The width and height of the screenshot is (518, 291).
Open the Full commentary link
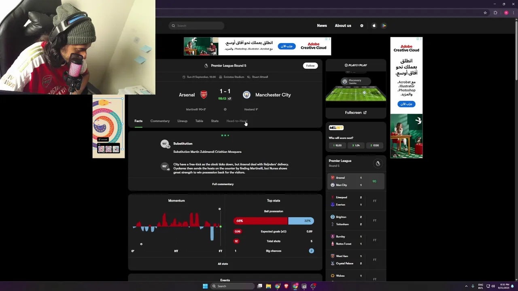[223, 184]
